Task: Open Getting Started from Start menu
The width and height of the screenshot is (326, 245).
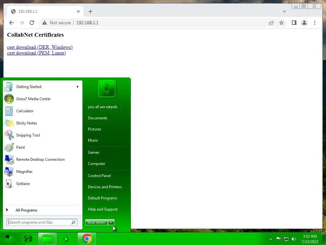Action: click(x=42, y=87)
